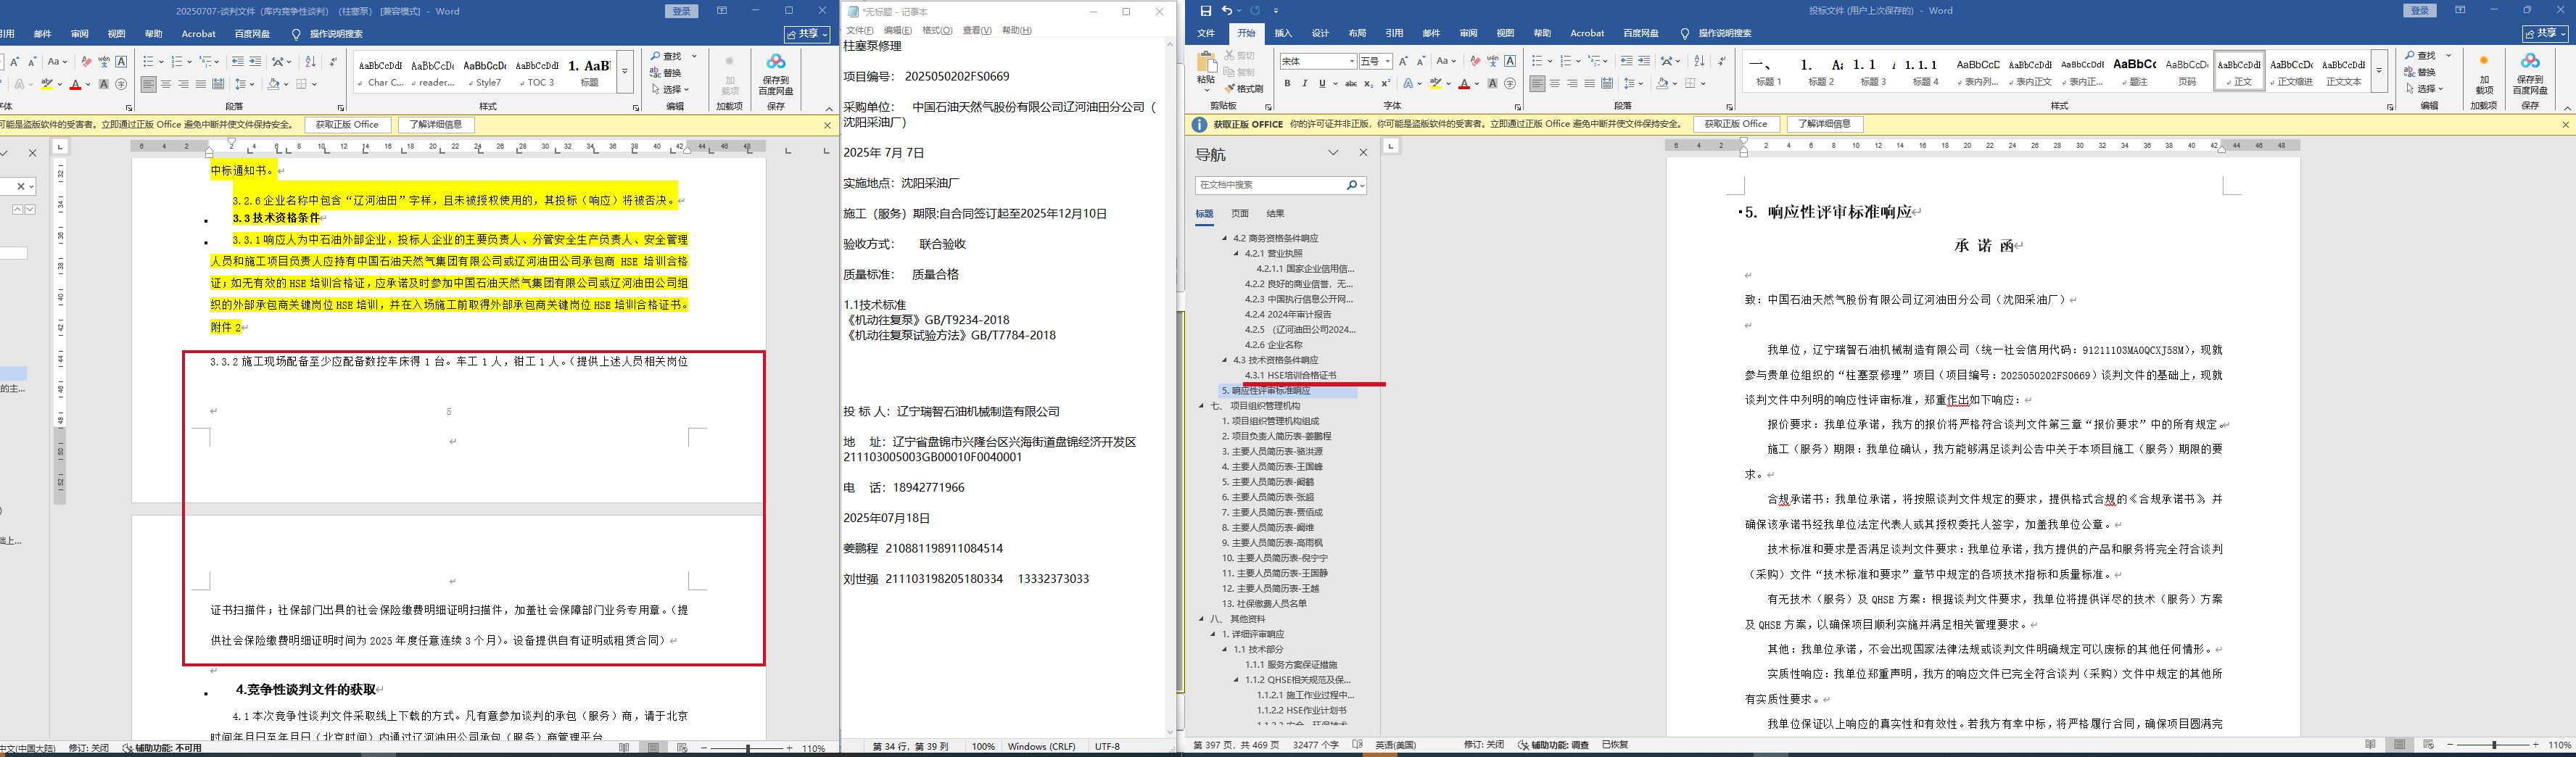The height and width of the screenshot is (757, 2576).
Task: Click 获取正版 Office button in the left Word window
Action: click(x=348, y=125)
